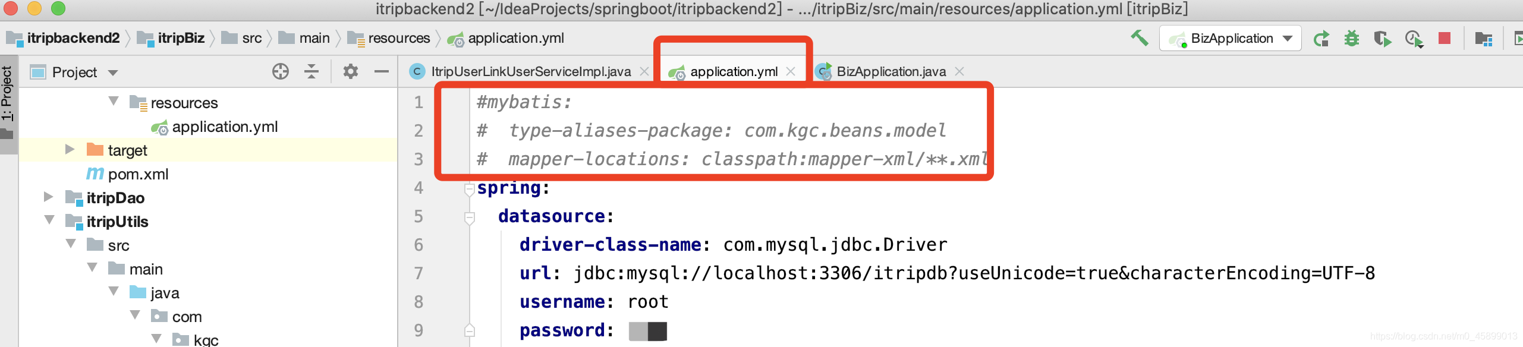The width and height of the screenshot is (1523, 347).
Task: Close the BizApplication.java tab
Action: point(959,72)
